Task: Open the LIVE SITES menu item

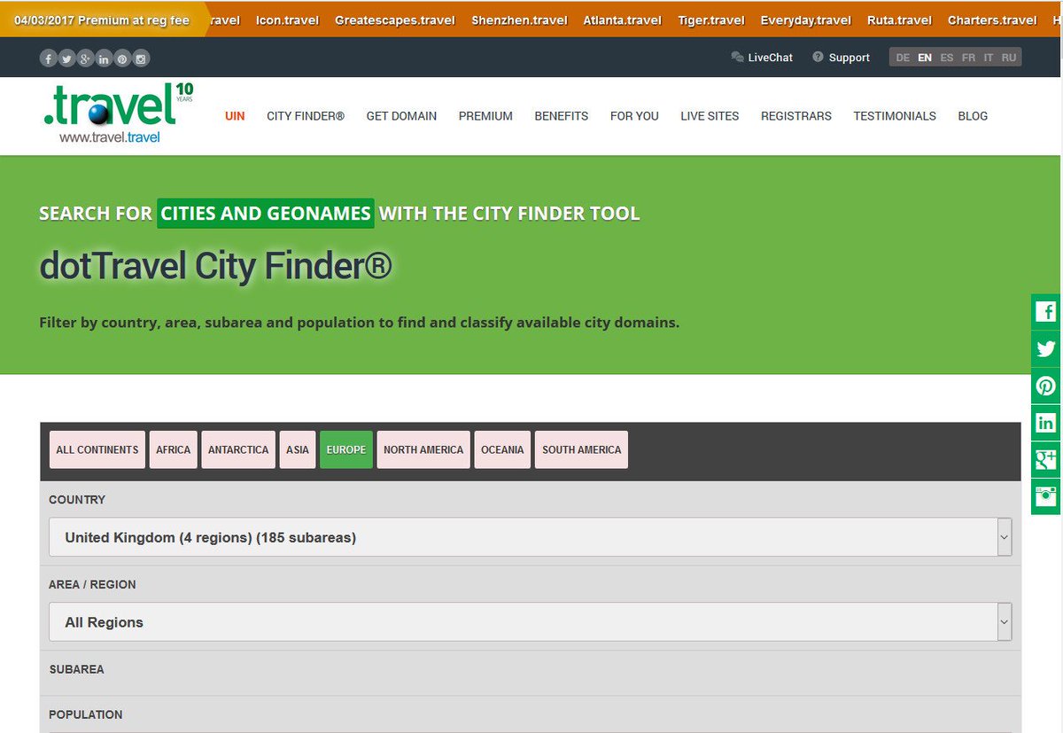Action: click(710, 116)
